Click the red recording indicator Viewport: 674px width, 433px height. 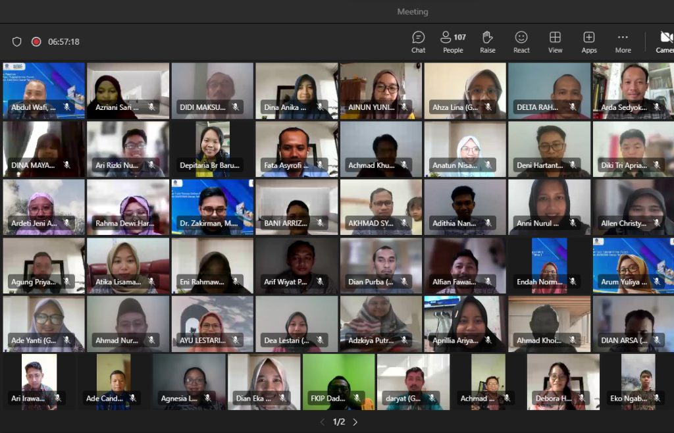pyautogui.click(x=36, y=41)
